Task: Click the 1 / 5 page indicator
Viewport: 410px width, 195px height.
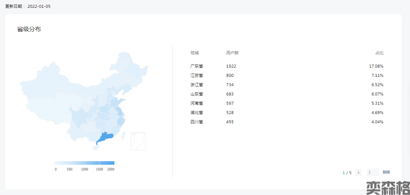Action: pyautogui.click(x=347, y=173)
